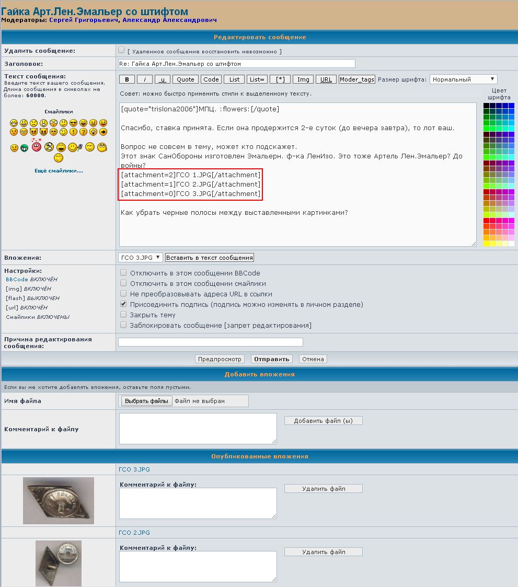
Task: Tick the delete message checkbox
Action: [121, 50]
